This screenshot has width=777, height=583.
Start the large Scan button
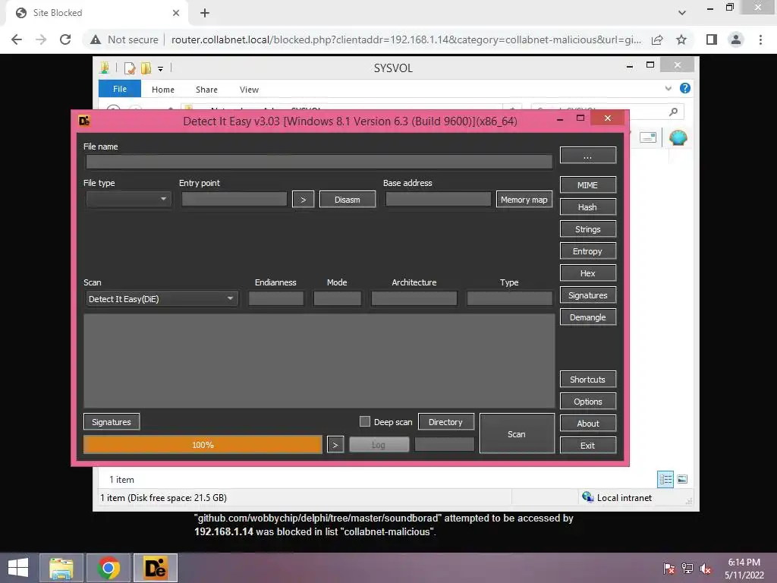pos(517,433)
